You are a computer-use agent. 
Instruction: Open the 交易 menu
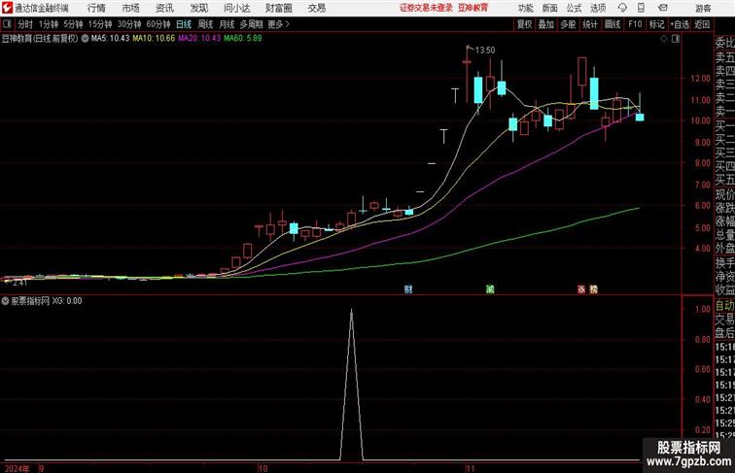coord(316,8)
